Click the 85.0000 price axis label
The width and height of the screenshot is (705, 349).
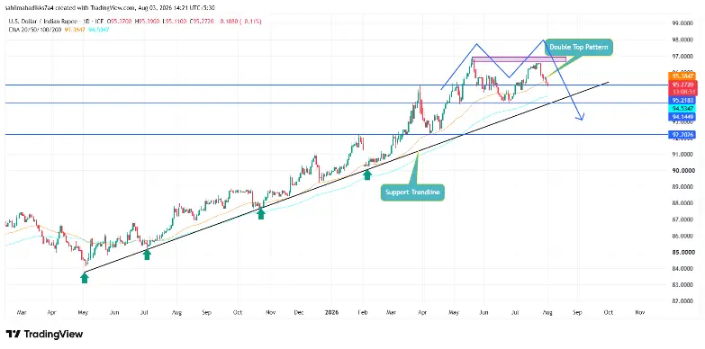(x=683, y=252)
